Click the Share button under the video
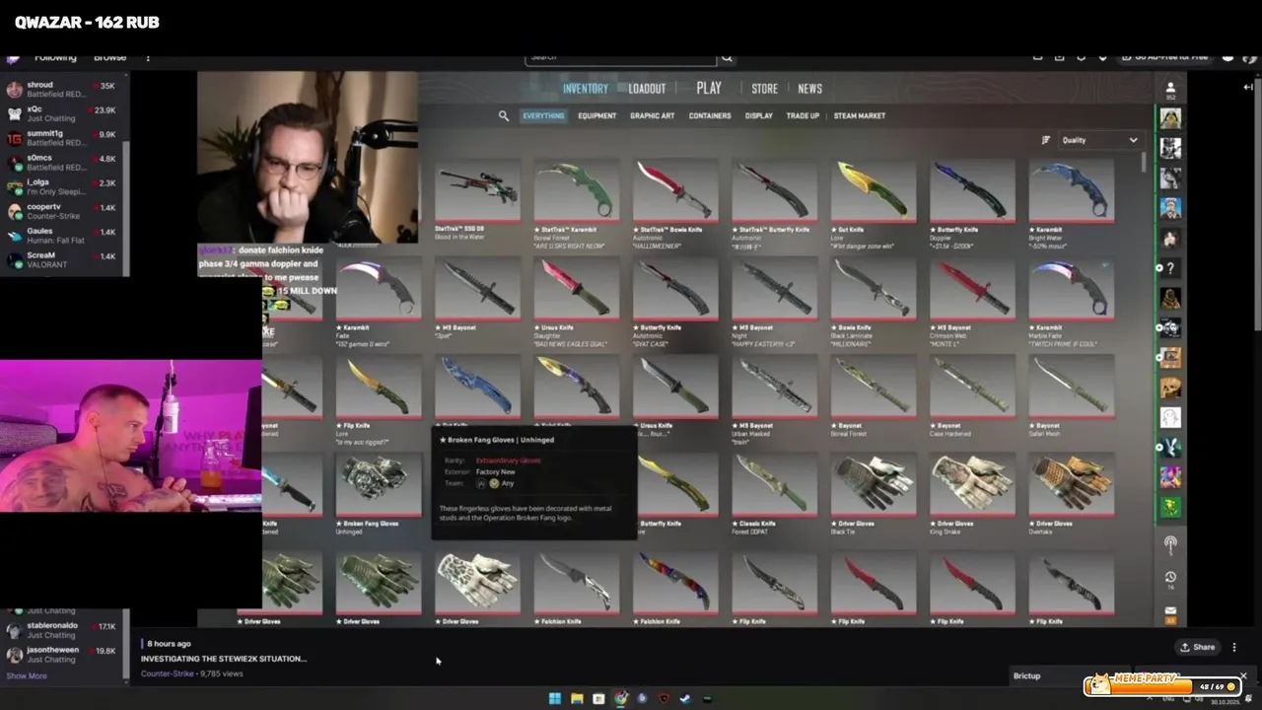The height and width of the screenshot is (710, 1262). (x=1197, y=647)
